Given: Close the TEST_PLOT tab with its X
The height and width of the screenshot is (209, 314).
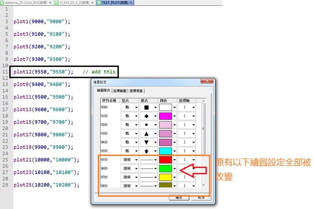Looking at the screenshot, I should point(131,3).
